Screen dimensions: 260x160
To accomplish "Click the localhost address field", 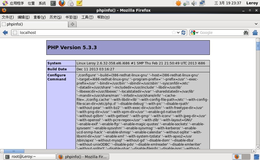I will coord(95,33).
